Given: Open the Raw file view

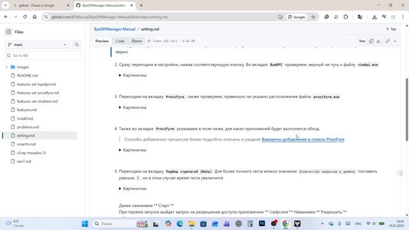Looking at the screenshot, I should (x=362, y=41).
